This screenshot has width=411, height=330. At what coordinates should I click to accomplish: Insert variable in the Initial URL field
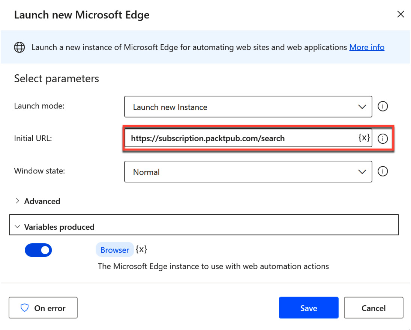click(364, 137)
